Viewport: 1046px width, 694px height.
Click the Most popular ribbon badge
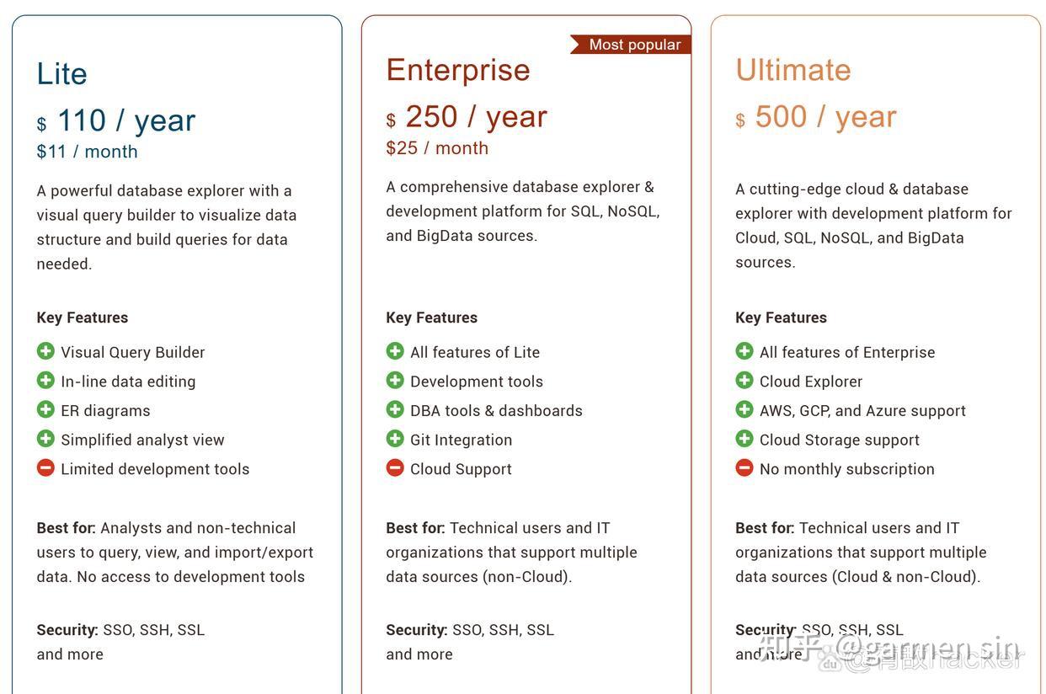(x=633, y=45)
